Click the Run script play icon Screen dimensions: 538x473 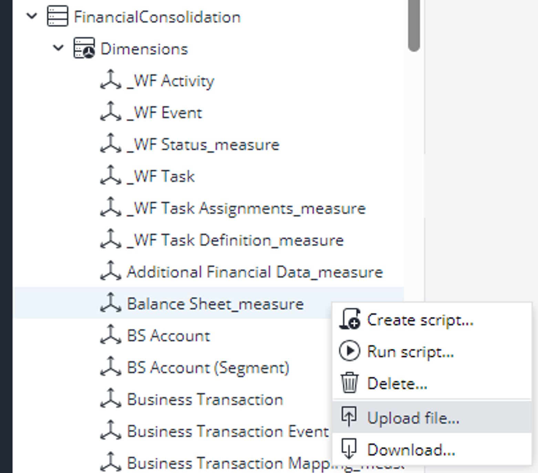click(x=350, y=351)
